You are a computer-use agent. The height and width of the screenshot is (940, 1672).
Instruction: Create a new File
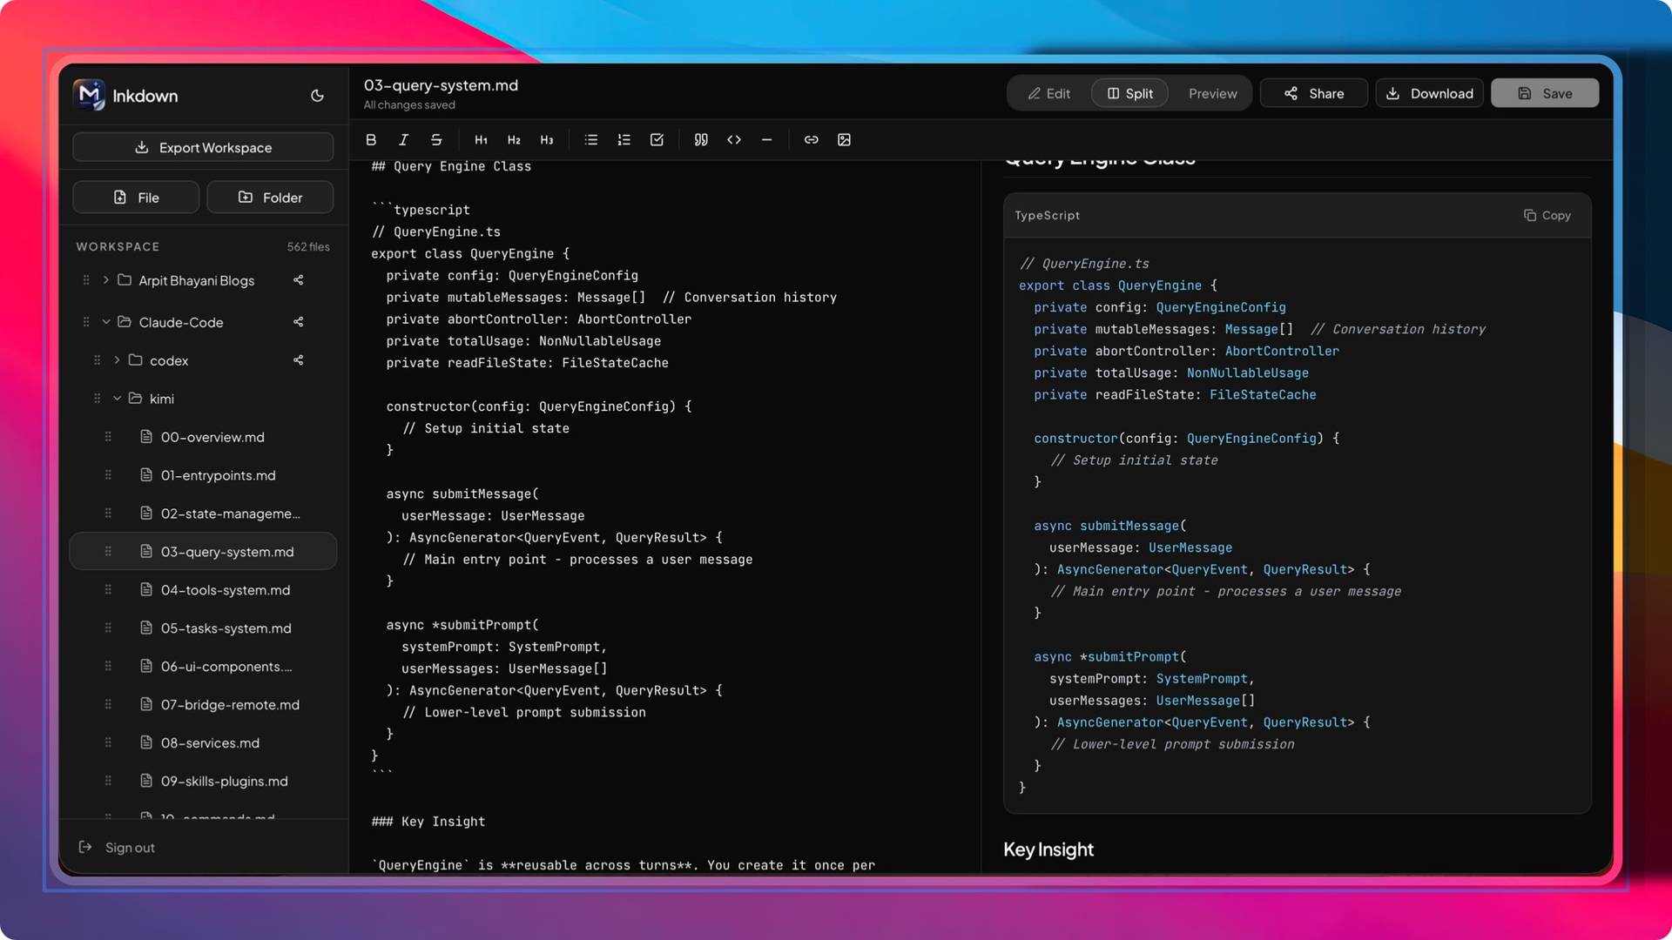click(136, 198)
